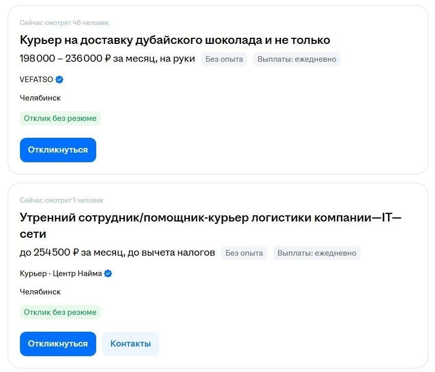The width and height of the screenshot is (435, 372).
Task: Open Контакты for the second vacancy
Action: 130,343
